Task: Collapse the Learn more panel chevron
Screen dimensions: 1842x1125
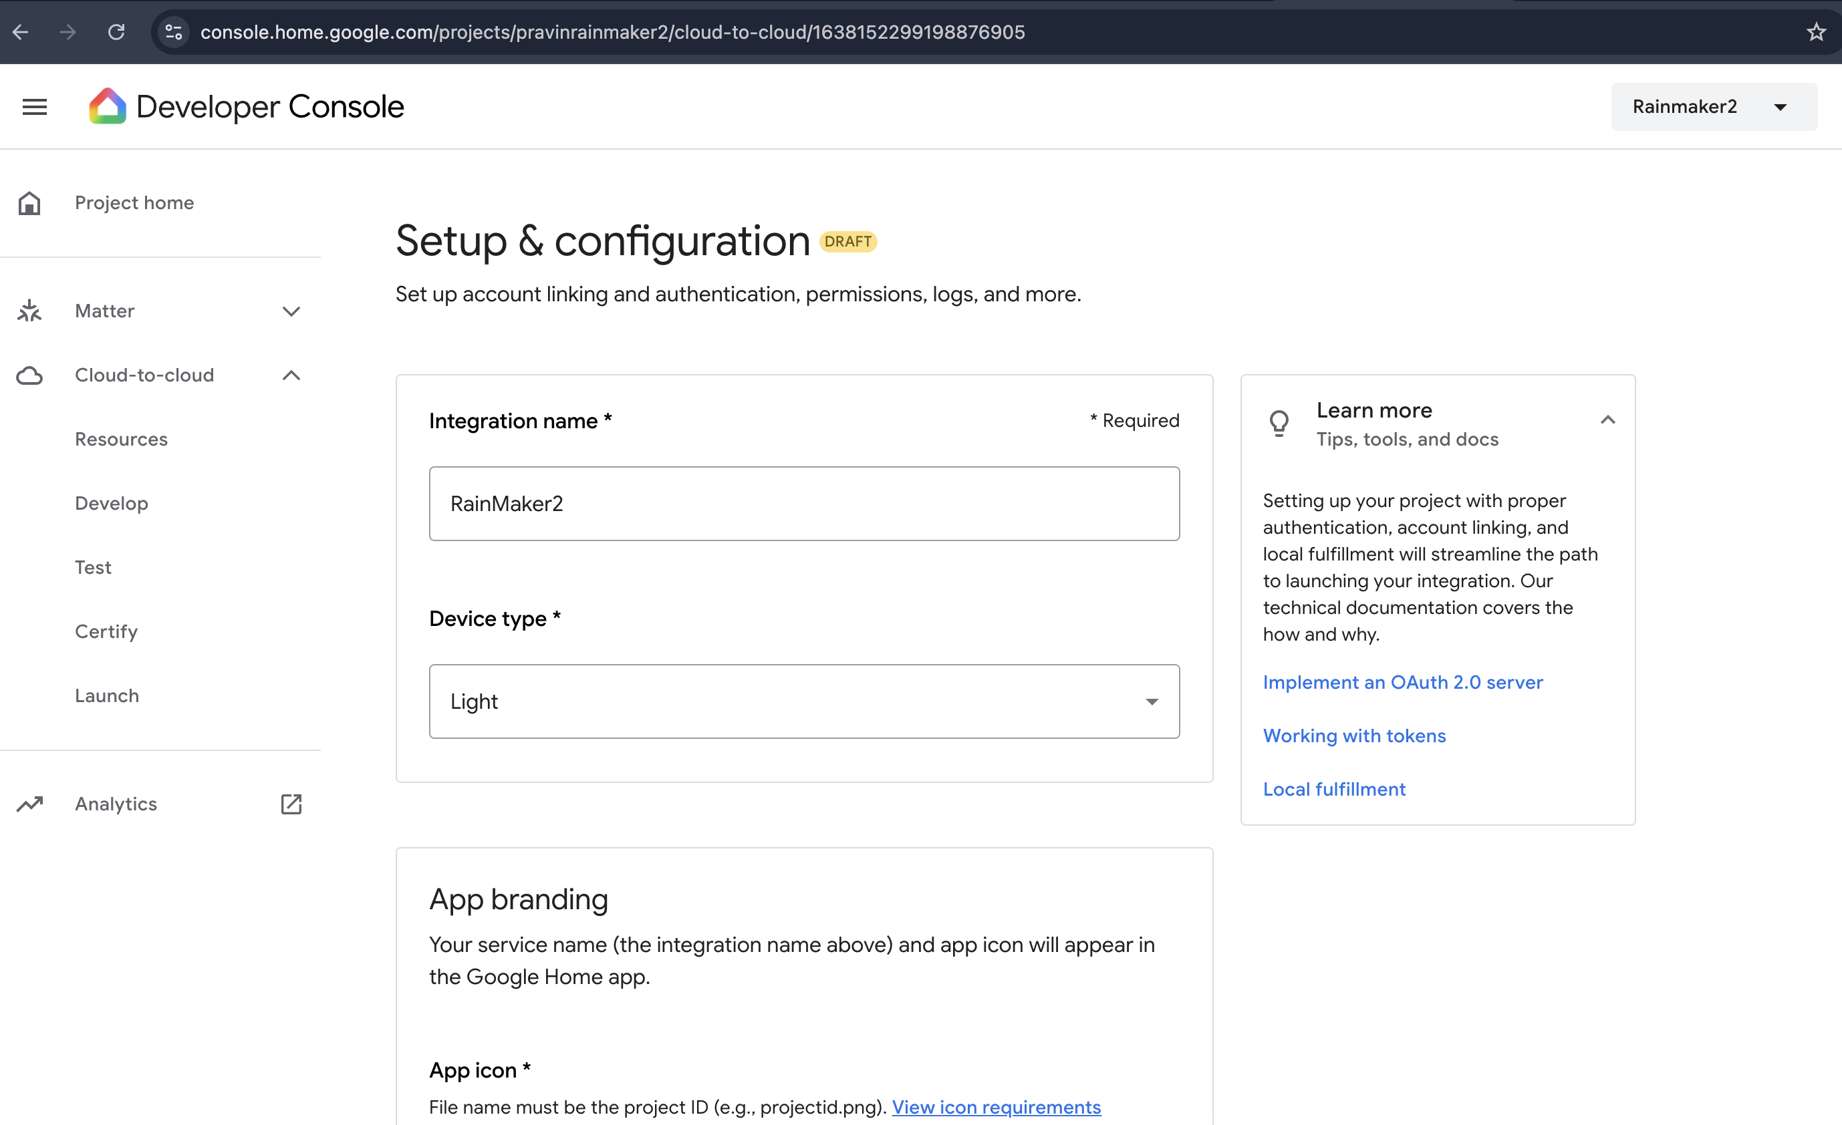Action: pyautogui.click(x=1607, y=420)
